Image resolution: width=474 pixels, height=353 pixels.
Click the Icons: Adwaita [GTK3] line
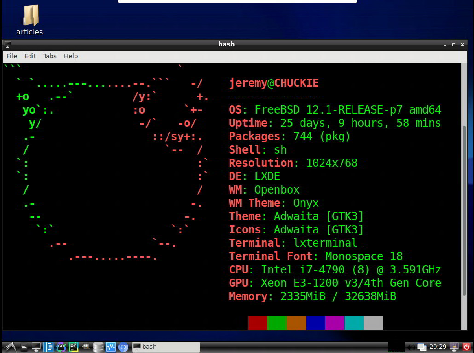click(296, 230)
